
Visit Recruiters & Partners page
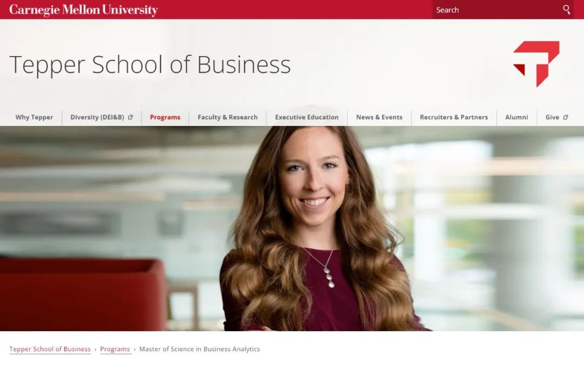click(454, 117)
